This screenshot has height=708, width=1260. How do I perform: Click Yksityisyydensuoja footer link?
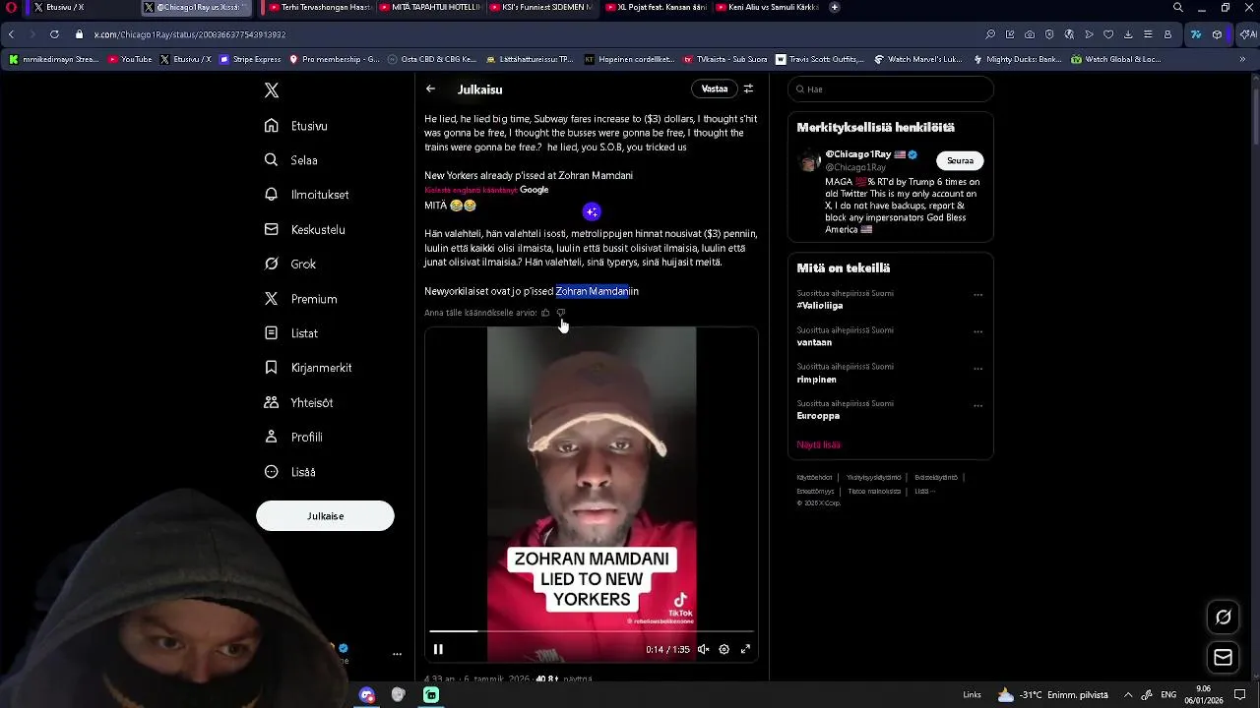point(873,478)
